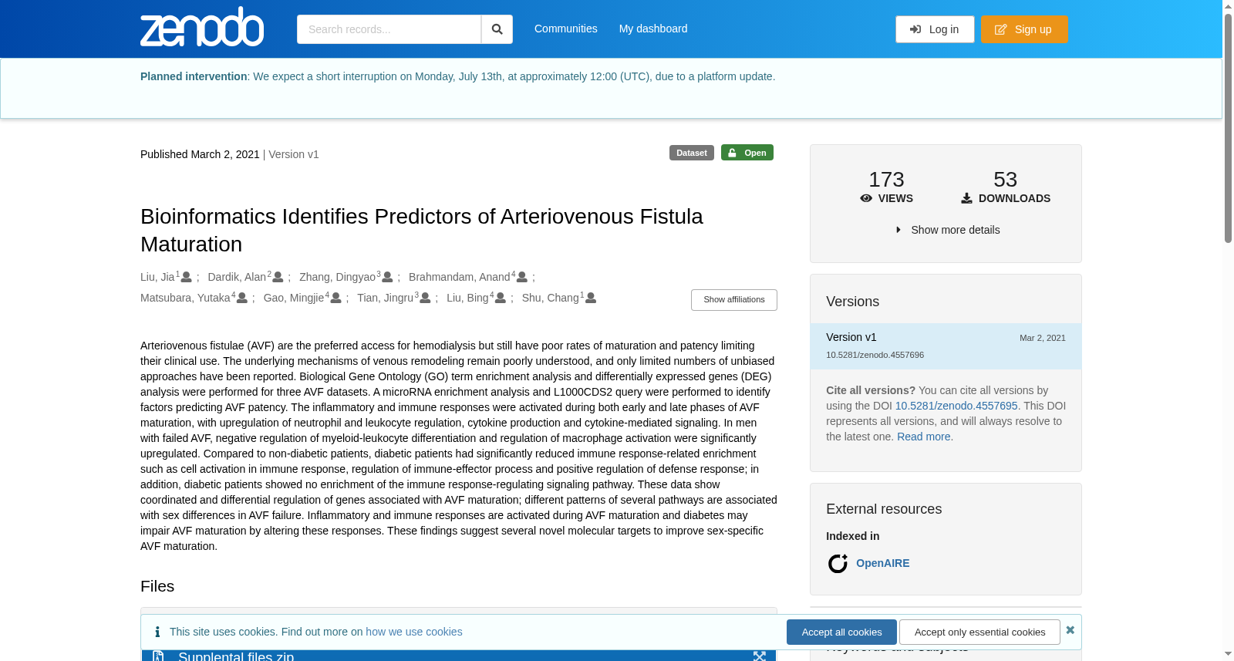This screenshot has height=661, width=1234.
Task: Expand Show more details statistics
Action: coord(947,230)
